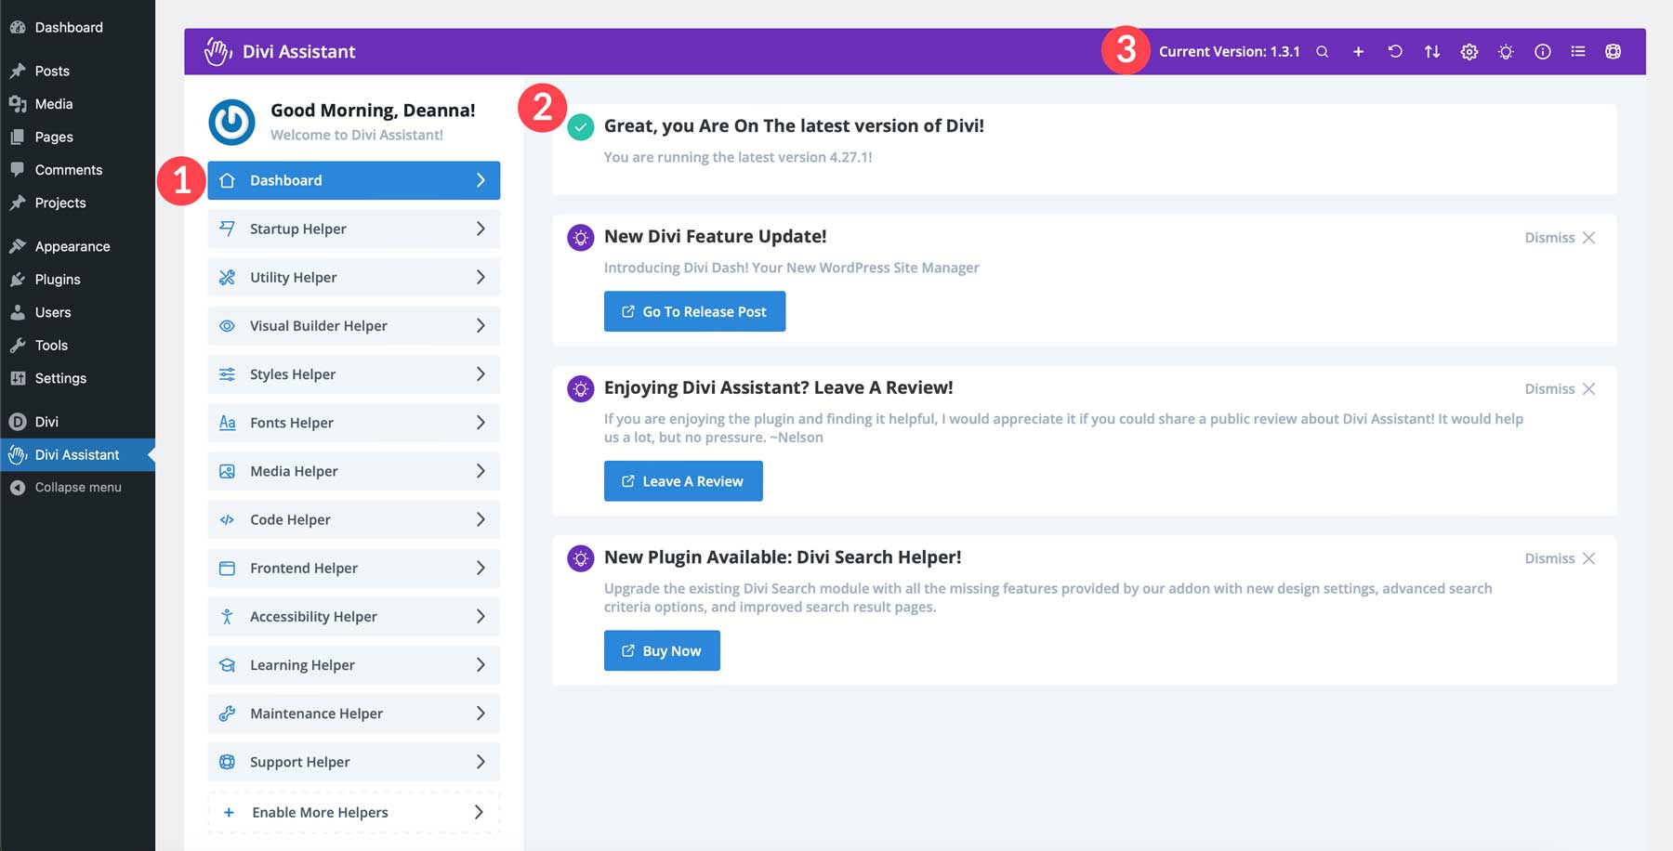The height and width of the screenshot is (851, 1673).
Task: Dismiss the New Plugin Available notice
Action: 1558,557
